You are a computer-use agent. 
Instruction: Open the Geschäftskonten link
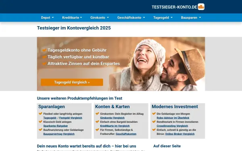click(x=126, y=134)
